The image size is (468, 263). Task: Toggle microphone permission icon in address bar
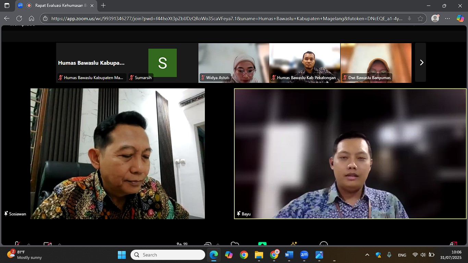[x=409, y=18]
